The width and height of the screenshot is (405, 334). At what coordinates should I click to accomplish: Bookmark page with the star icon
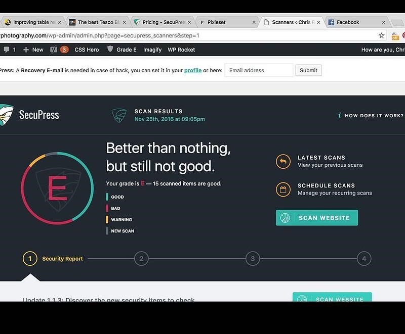click(x=382, y=35)
